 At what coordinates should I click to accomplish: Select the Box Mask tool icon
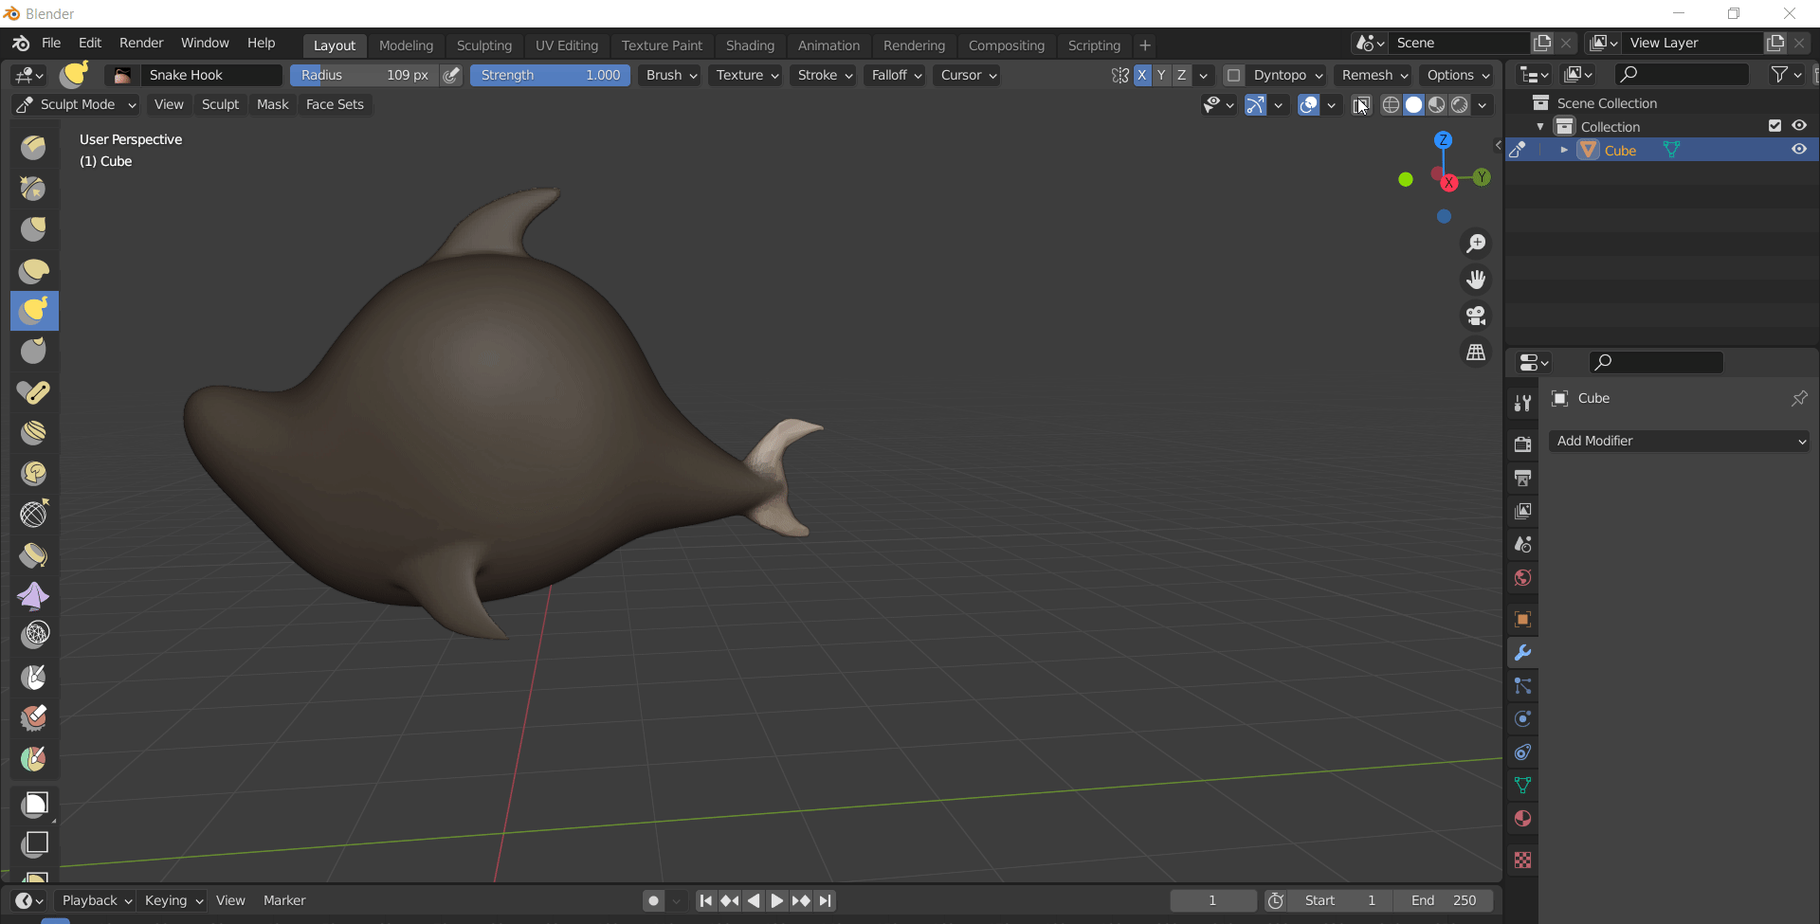point(35,805)
